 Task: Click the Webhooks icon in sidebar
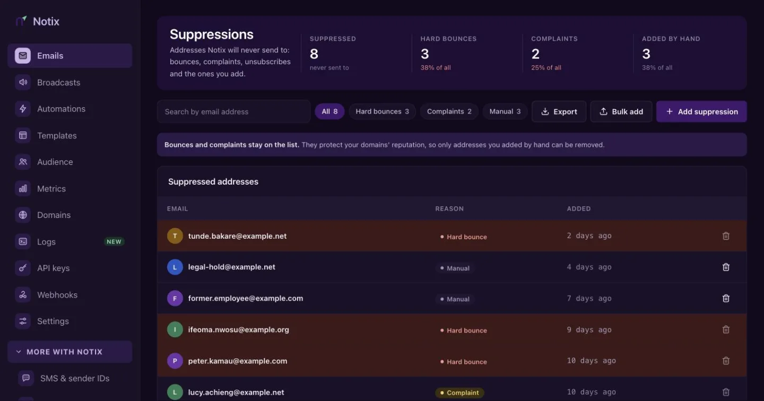23,294
